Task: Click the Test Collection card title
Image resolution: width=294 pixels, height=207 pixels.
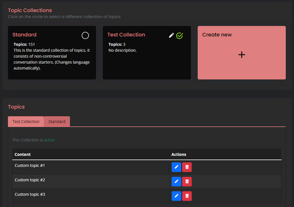Action: (x=126, y=35)
